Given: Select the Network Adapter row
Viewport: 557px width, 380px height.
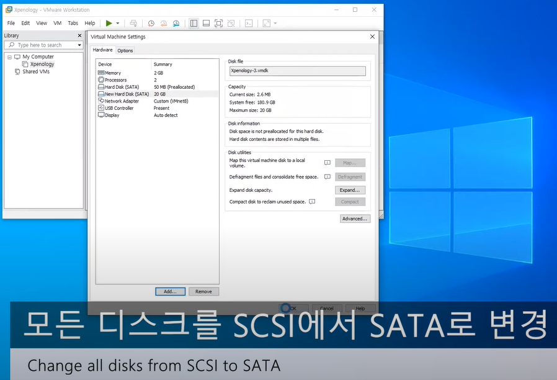Looking at the screenshot, I should coord(158,101).
